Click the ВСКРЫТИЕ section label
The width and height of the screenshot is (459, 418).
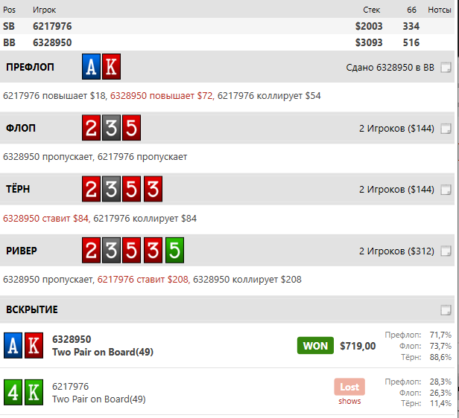coord(32,309)
